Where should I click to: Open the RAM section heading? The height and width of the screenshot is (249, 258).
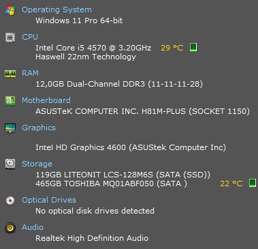coord(30,73)
